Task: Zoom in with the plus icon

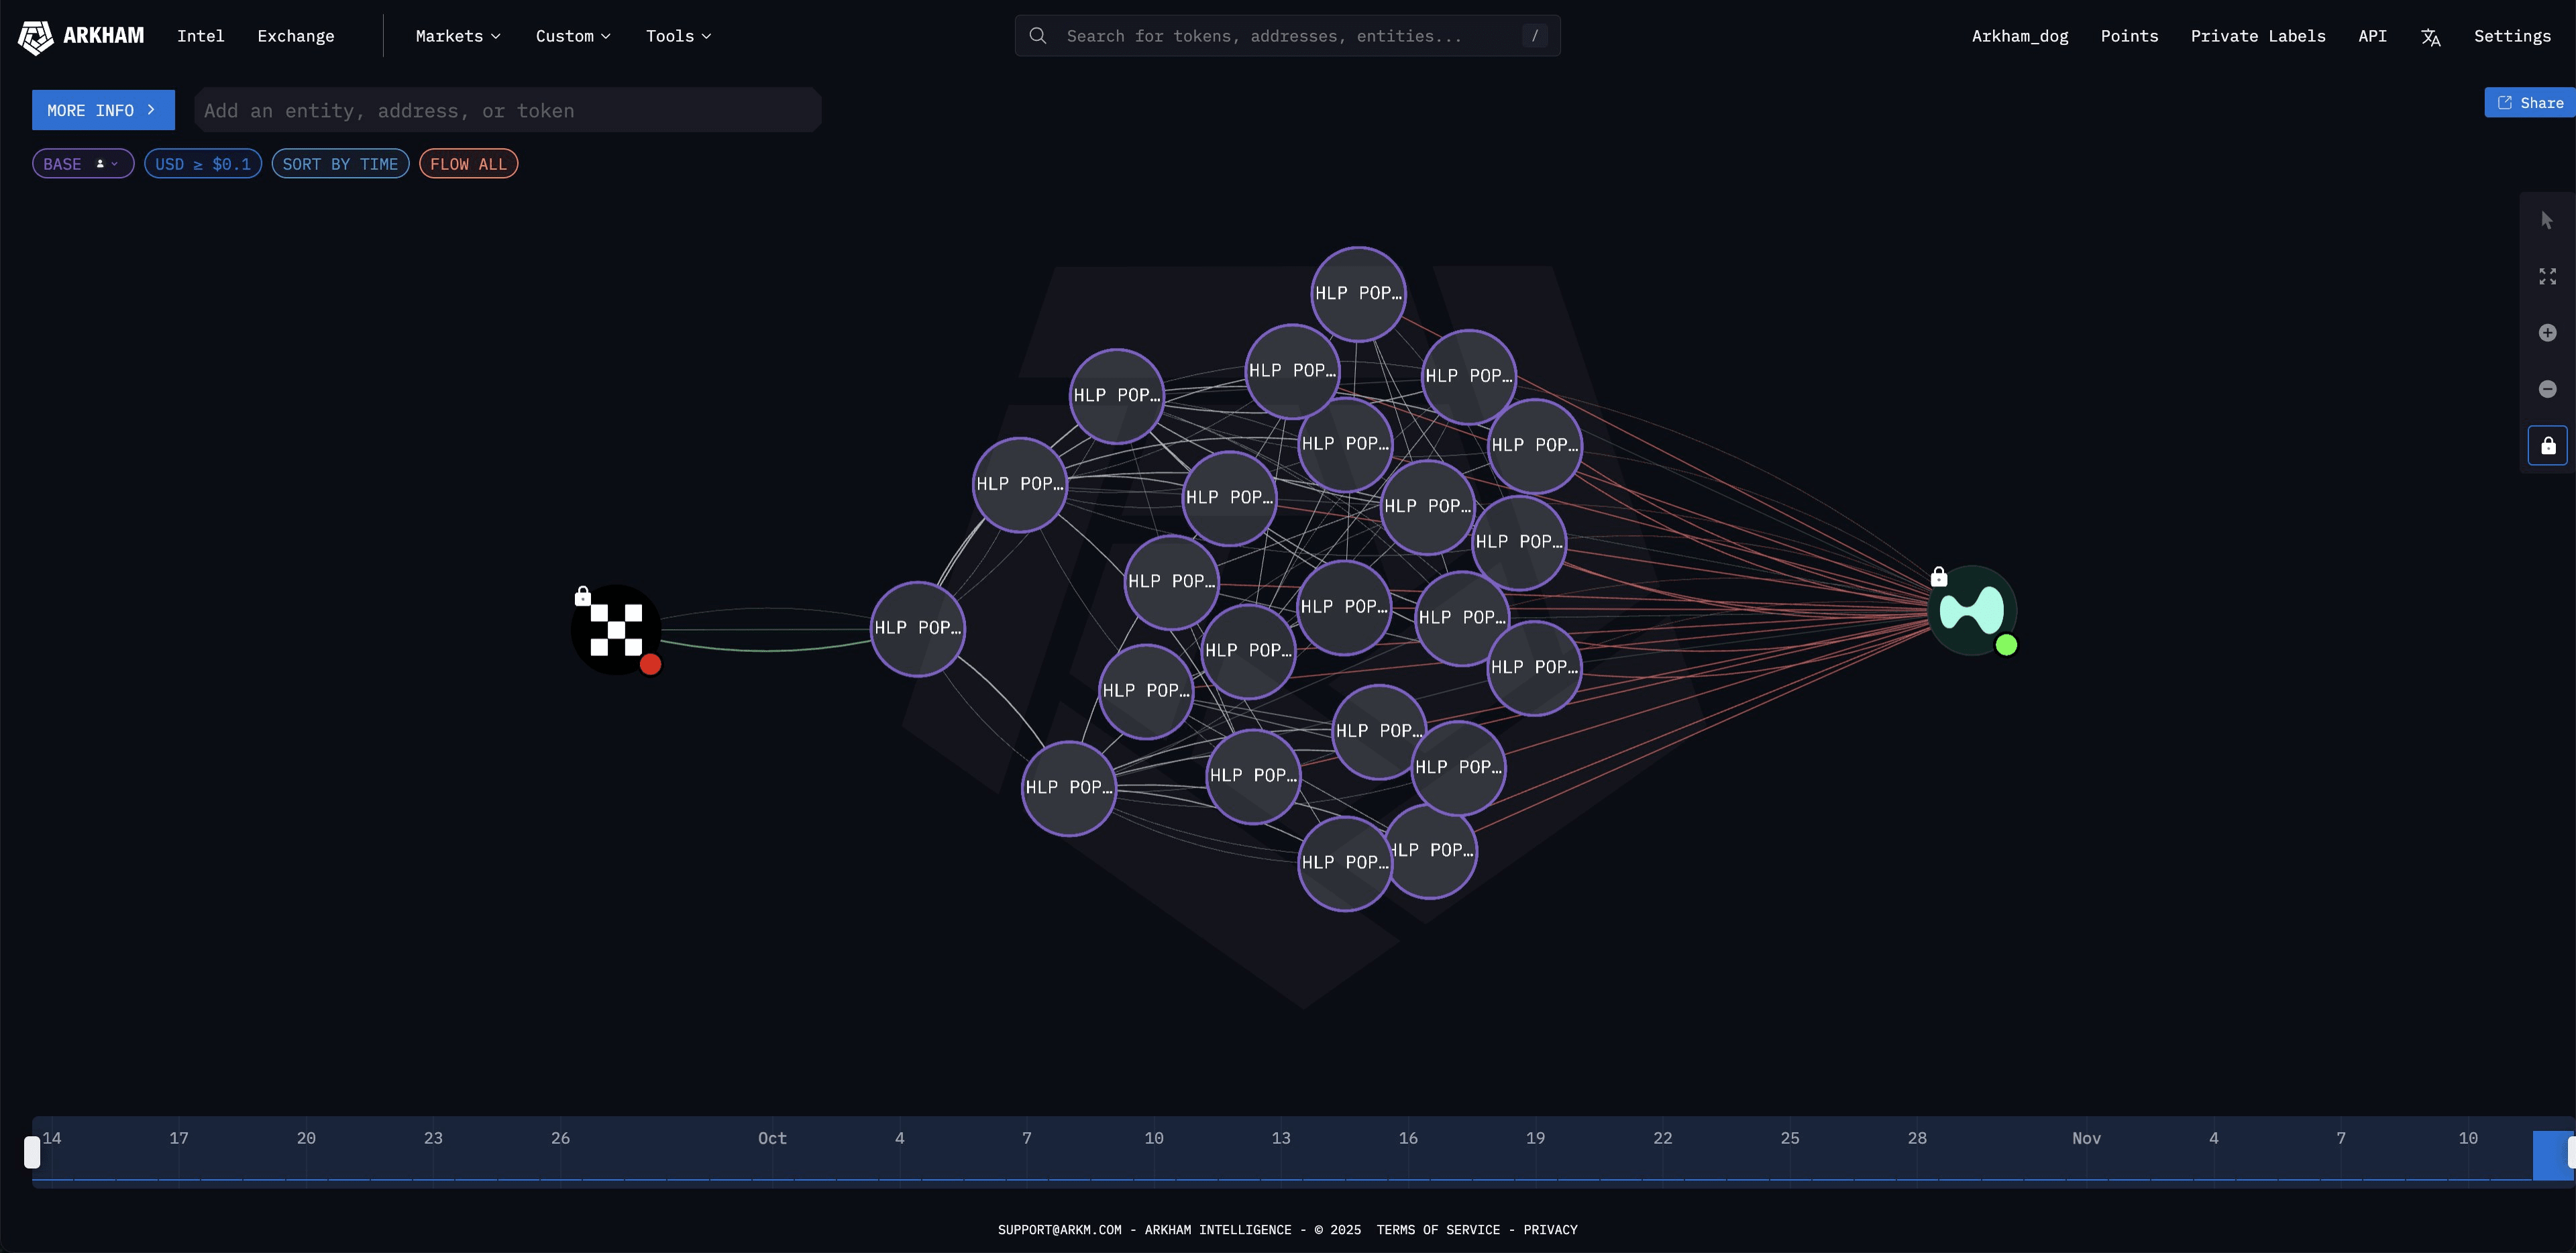Action: (2547, 333)
